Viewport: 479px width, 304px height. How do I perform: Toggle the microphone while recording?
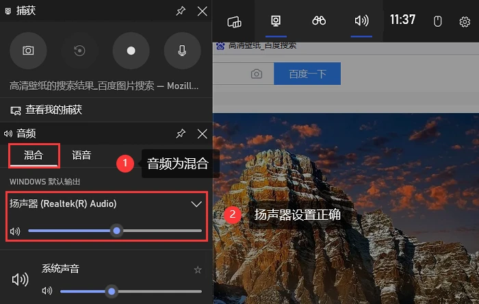[183, 51]
